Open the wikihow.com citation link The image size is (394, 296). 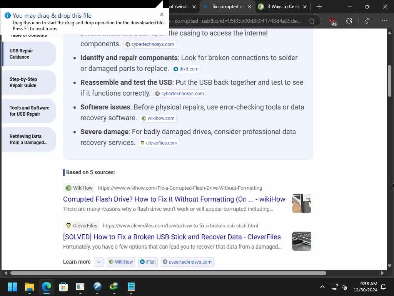point(158,118)
